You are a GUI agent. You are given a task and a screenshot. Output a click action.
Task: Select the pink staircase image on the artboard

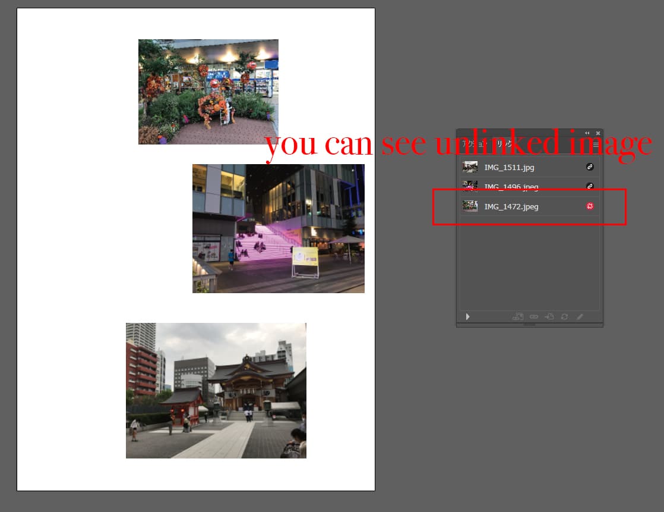(278, 228)
